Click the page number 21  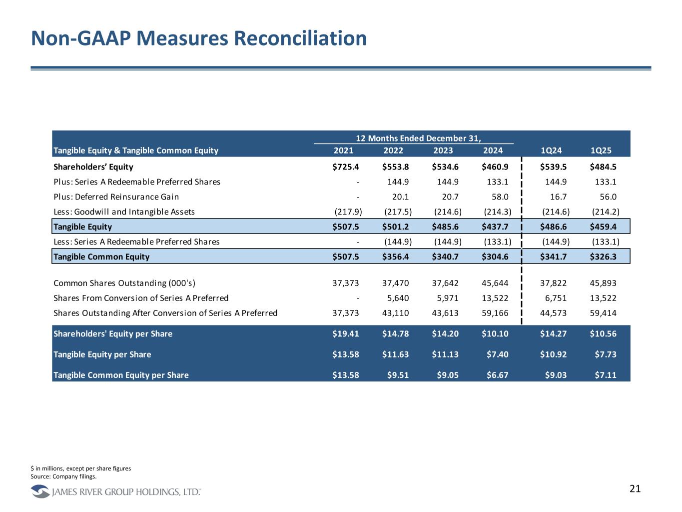(x=635, y=489)
